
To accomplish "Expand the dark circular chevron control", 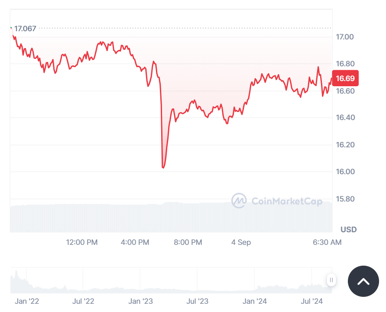I will click(x=363, y=281).
